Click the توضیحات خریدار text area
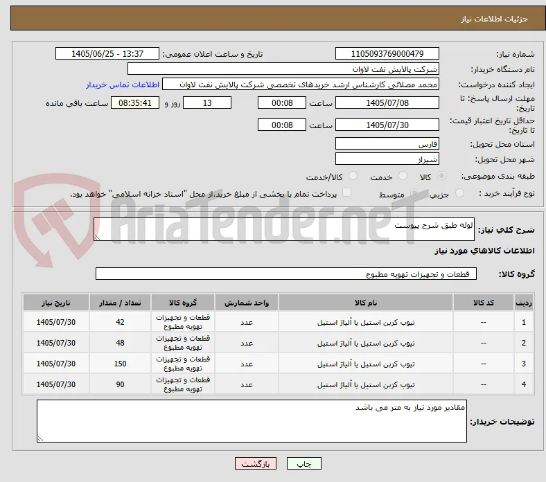This screenshot has height=482, width=546. [252, 421]
